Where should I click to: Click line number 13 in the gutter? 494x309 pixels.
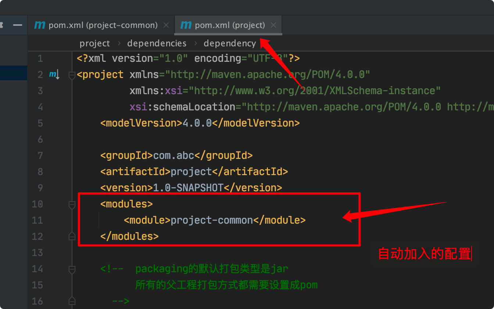click(37, 253)
